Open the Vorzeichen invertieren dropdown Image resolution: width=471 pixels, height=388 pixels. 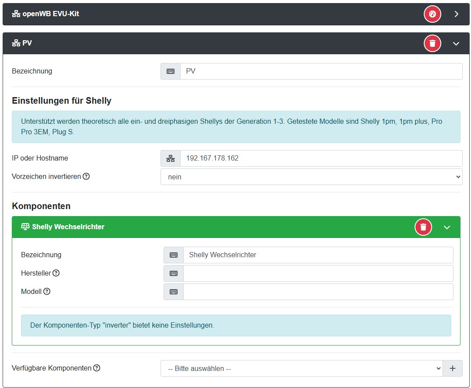tap(311, 177)
